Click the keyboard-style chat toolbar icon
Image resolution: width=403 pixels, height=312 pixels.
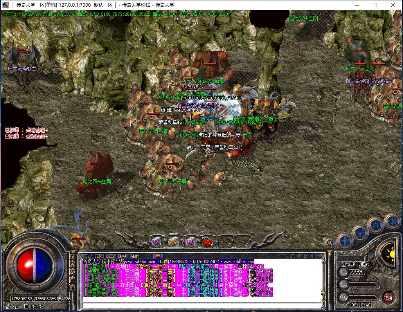(158, 256)
